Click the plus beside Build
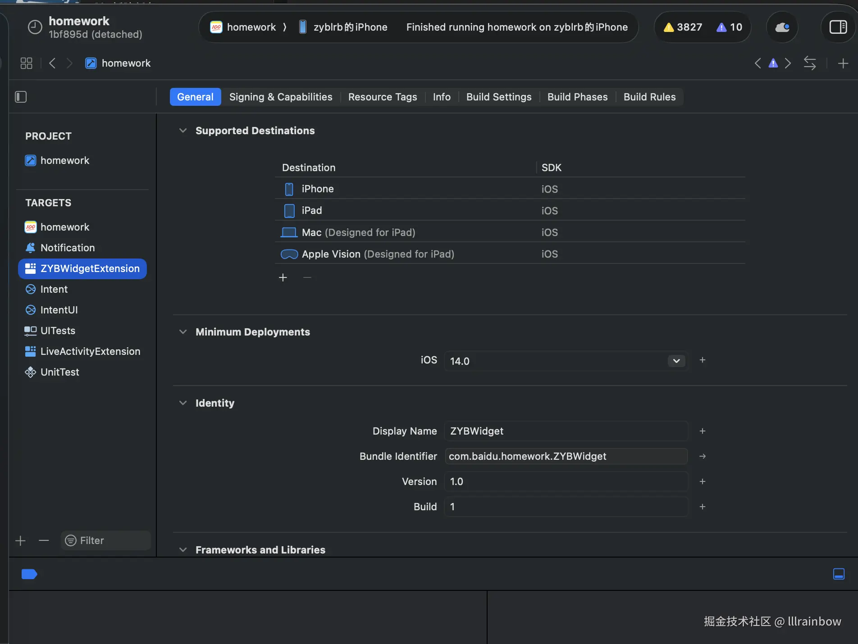 (x=702, y=507)
